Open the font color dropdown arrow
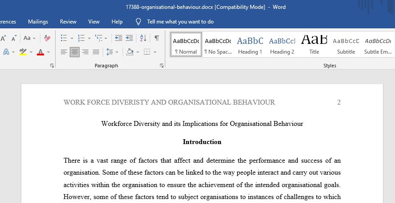 [48, 52]
